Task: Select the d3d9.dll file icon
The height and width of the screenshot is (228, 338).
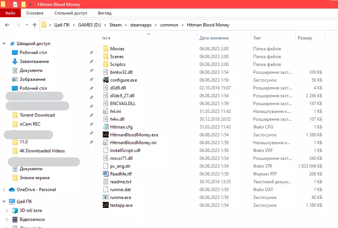Action: (106, 88)
